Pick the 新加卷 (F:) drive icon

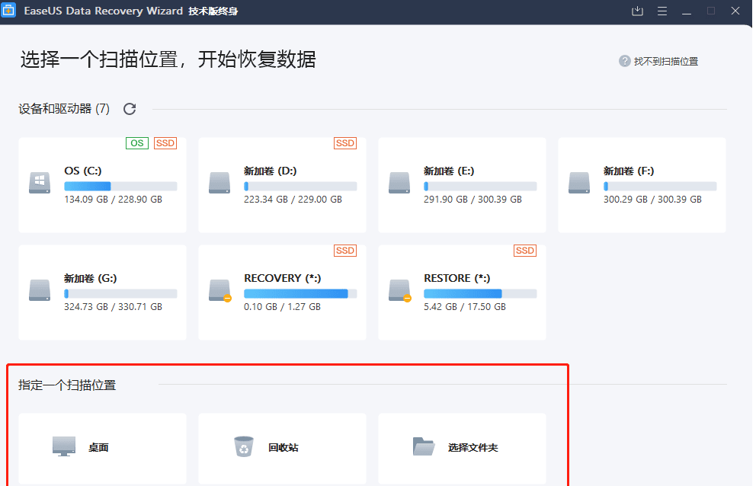(x=579, y=183)
